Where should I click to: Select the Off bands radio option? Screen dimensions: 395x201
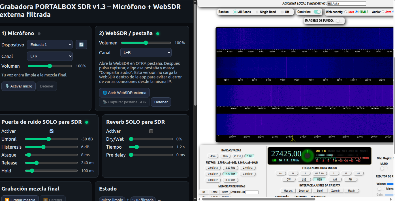282,12
